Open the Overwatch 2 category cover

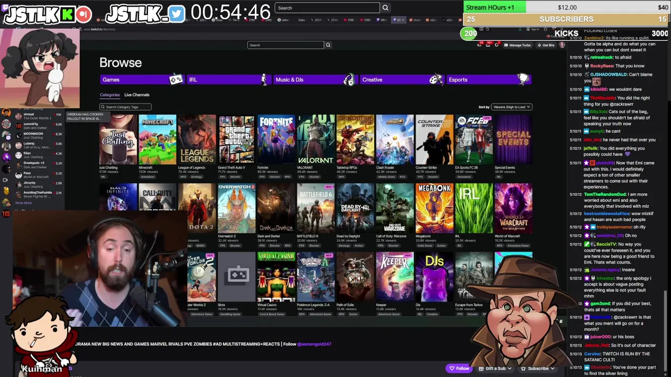pyautogui.click(x=236, y=208)
